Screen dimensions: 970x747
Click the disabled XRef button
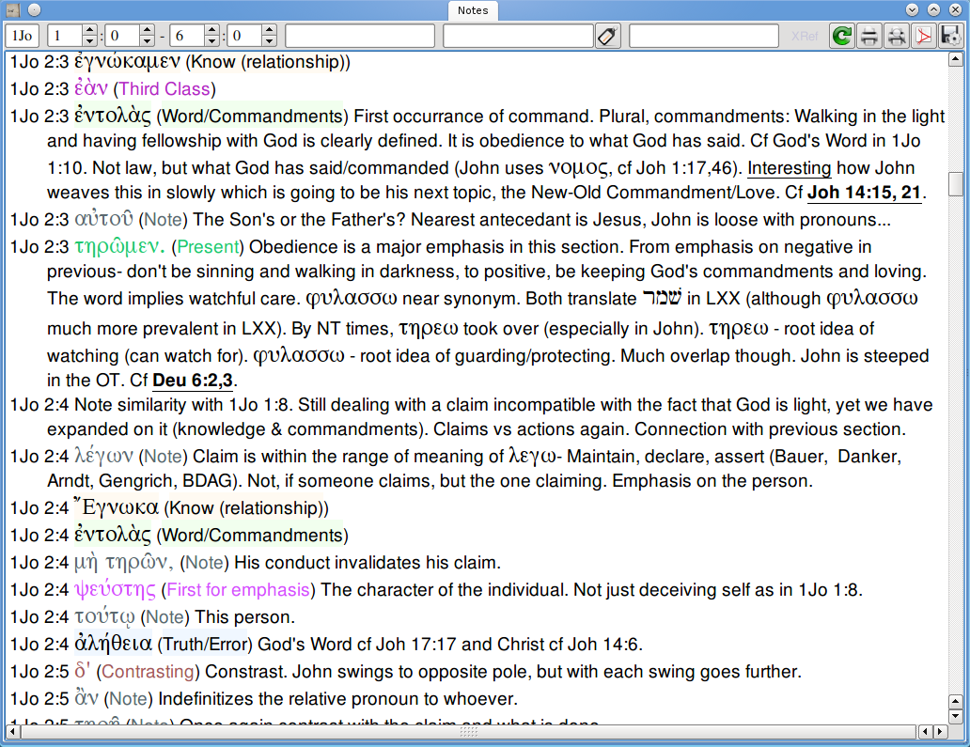(805, 36)
